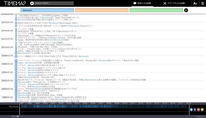Click the TIMEMAP footer text
The height and width of the screenshot is (118, 206).
coord(200,116)
